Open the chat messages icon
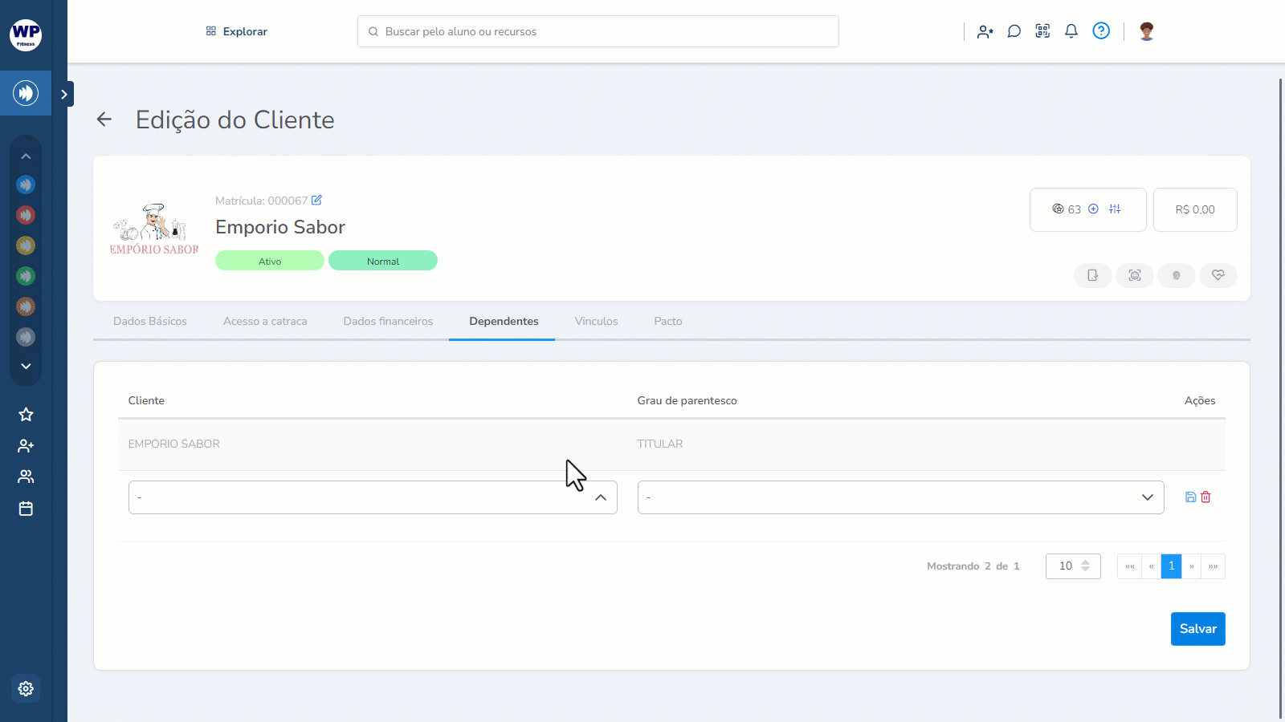Screen dimensions: 1285x722 pos(1014,31)
